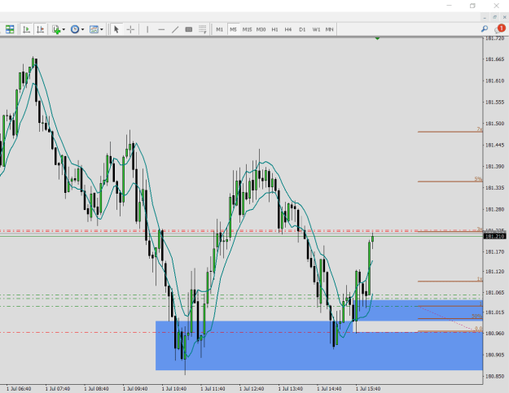Switch chart to M15 timeframe

pyautogui.click(x=247, y=29)
